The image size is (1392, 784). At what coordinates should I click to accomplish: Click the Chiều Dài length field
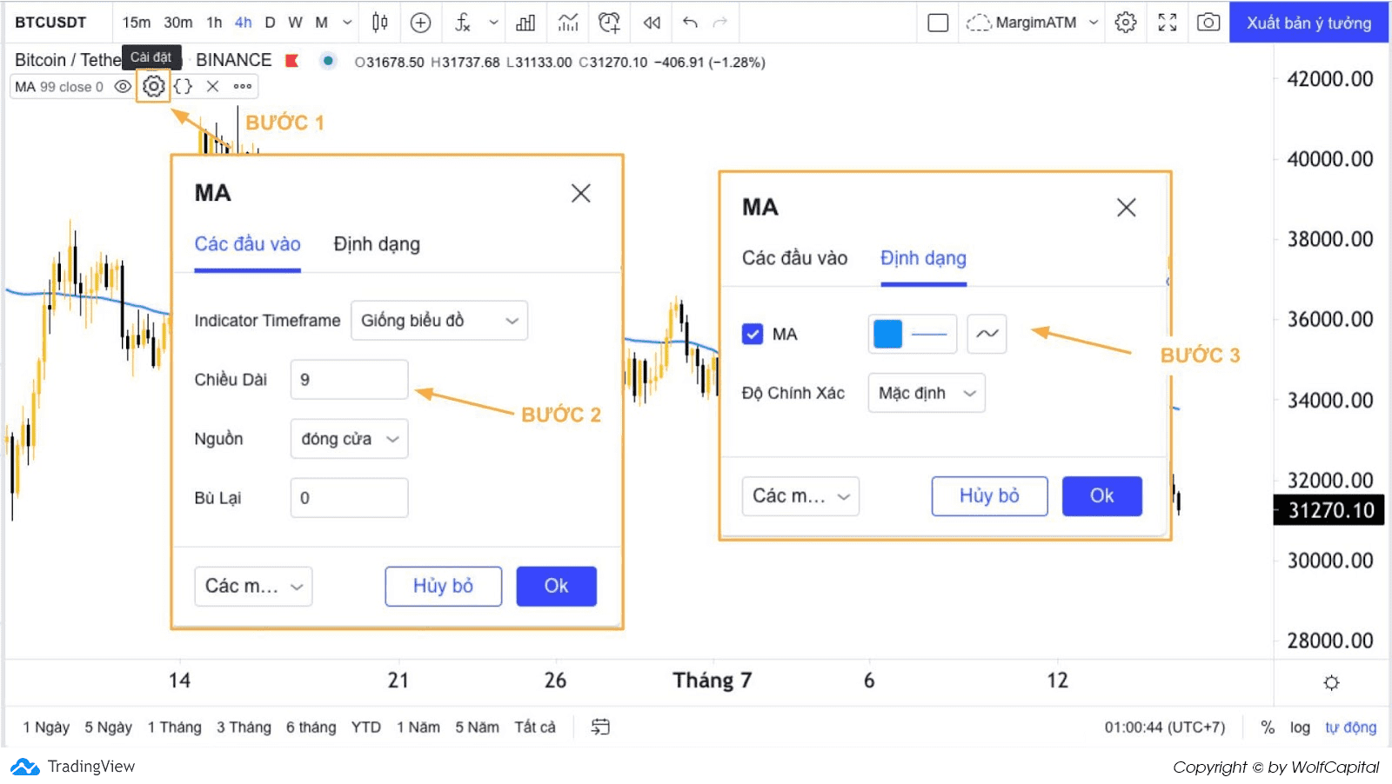tap(349, 380)
